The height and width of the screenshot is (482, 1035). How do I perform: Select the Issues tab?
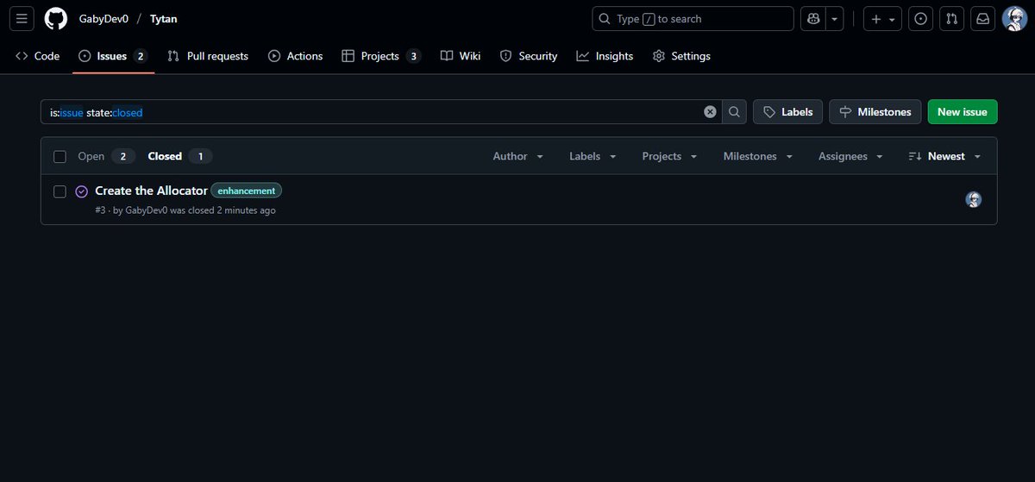coord(113,56)
